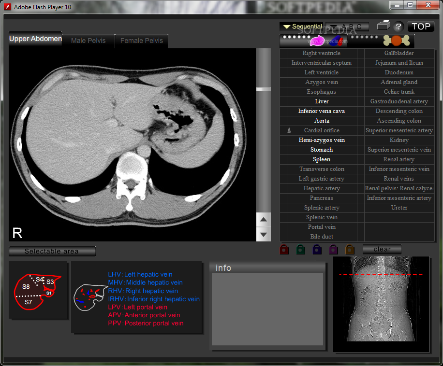This screenshot has width=443, height=366.
Task: Select Gallbladder in the organ list
Action: [399, 53]
